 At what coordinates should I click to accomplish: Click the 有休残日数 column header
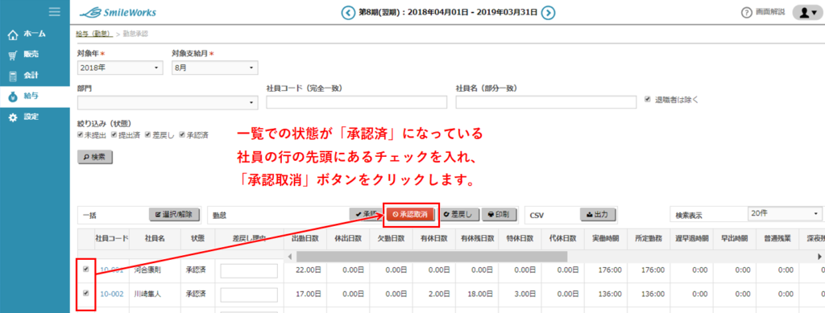coord(477,238)
